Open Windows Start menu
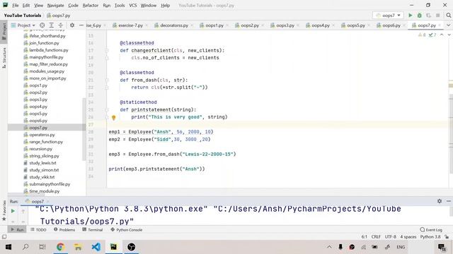453x254 pixels. click(8, 247)
